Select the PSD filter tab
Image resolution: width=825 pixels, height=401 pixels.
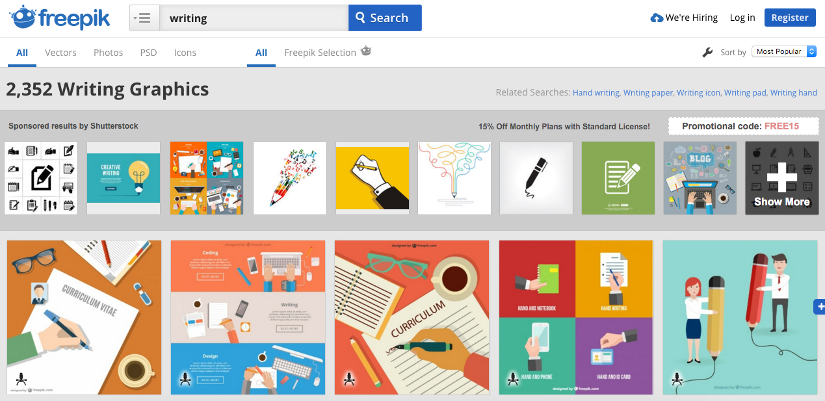coord(148,53)
